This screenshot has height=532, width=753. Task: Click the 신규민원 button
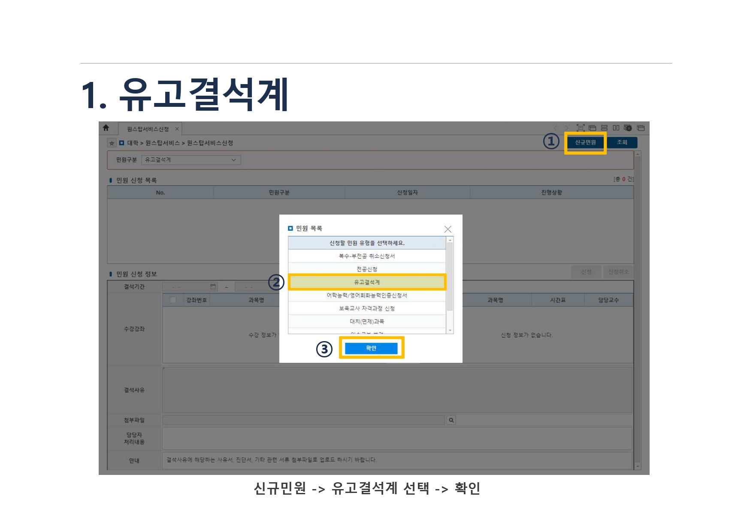[585, 142]
